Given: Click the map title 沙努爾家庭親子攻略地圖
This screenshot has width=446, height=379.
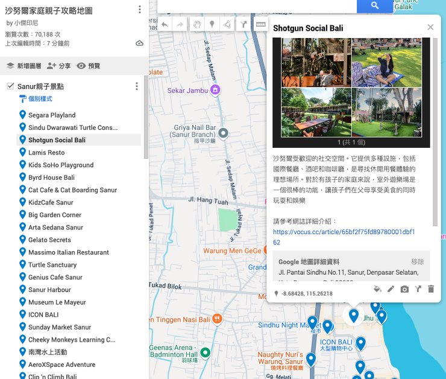Looking at the screenshot, I should [49, 10].
